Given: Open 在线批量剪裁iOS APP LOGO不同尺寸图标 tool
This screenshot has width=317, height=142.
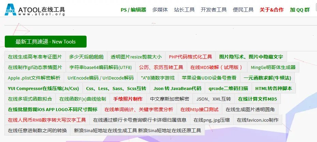Looking at the screenshot, I should [x=53, y=109].
